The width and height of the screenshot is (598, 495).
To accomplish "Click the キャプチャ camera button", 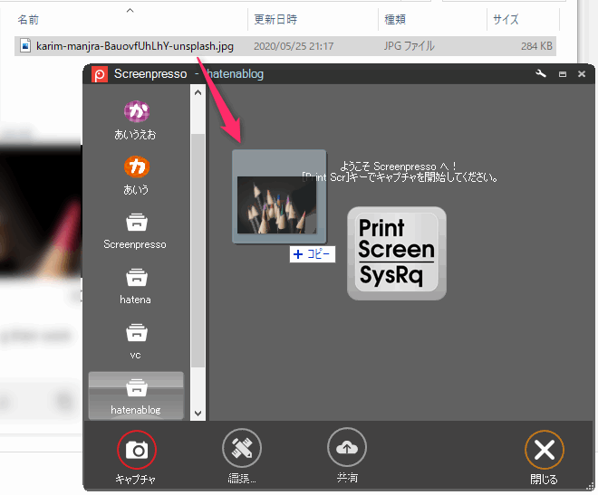I will [x=137, y=450].
